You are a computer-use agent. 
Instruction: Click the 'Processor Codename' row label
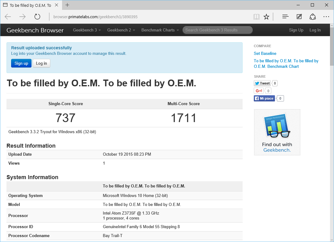tap(29, 236)
